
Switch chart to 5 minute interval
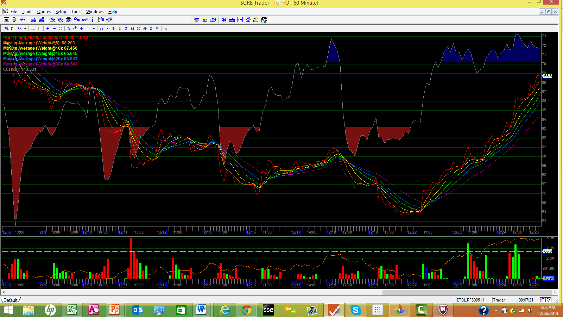coord(126,29)
